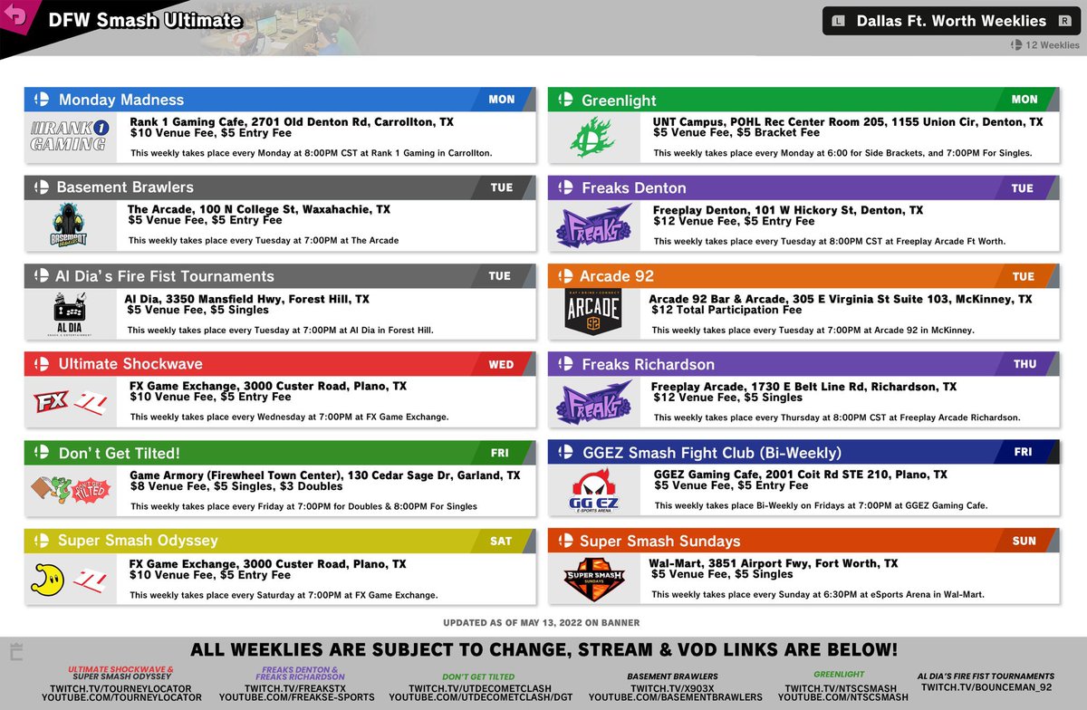Click smash ball icon beside Freaks Denton

click(565, 187)
